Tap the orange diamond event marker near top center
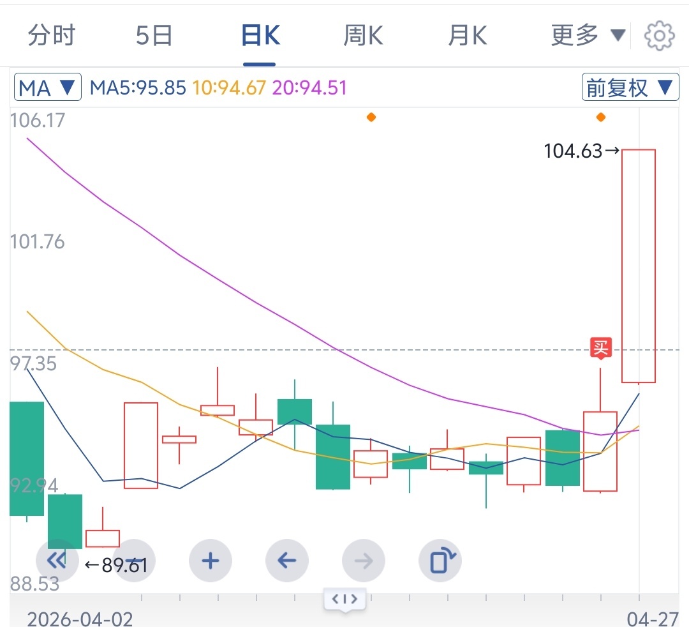 click(x=371, y=117)
